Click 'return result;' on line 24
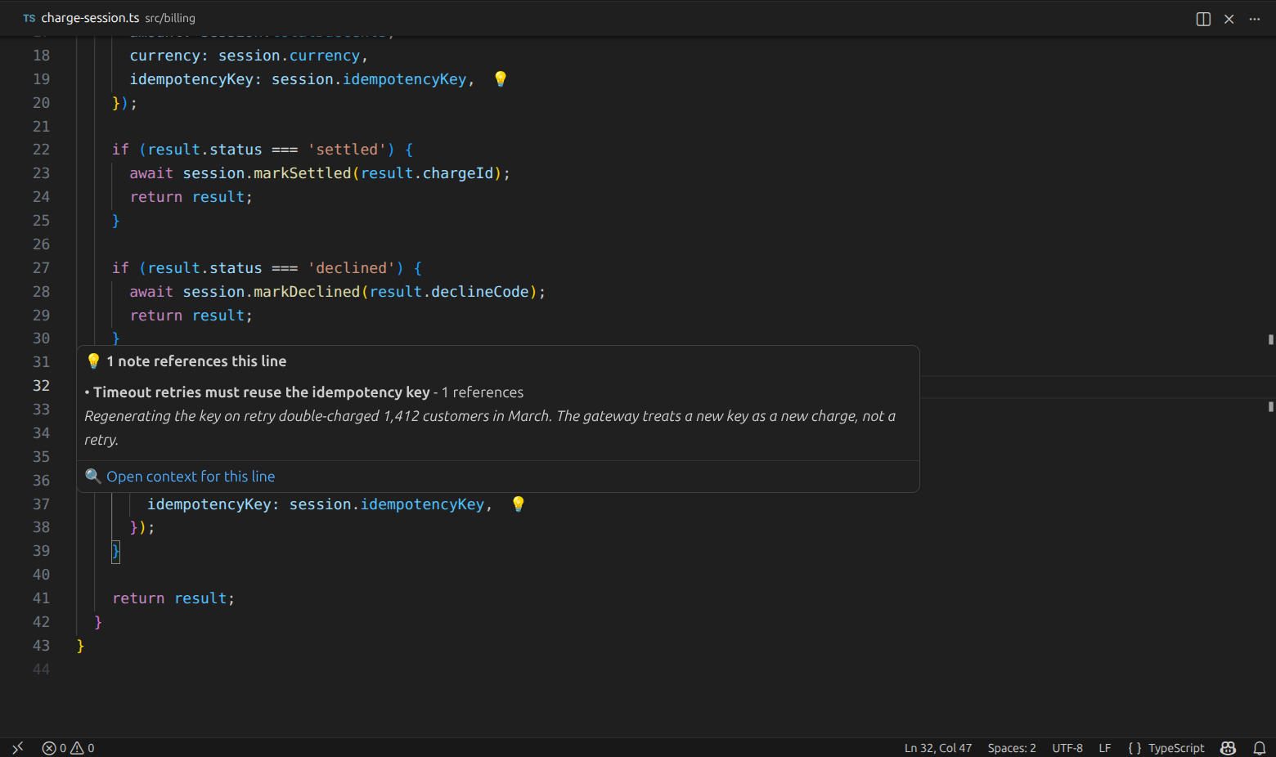 click(191, 197)
